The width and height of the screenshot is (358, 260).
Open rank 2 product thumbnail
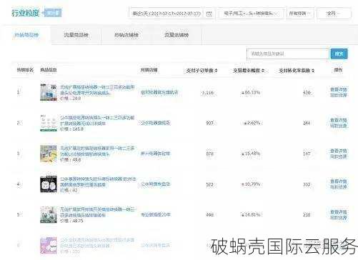(49, 123)
